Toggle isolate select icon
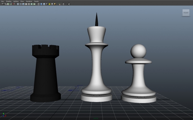Viewport: 193px width, 120px height. click(x=59, y=4)
